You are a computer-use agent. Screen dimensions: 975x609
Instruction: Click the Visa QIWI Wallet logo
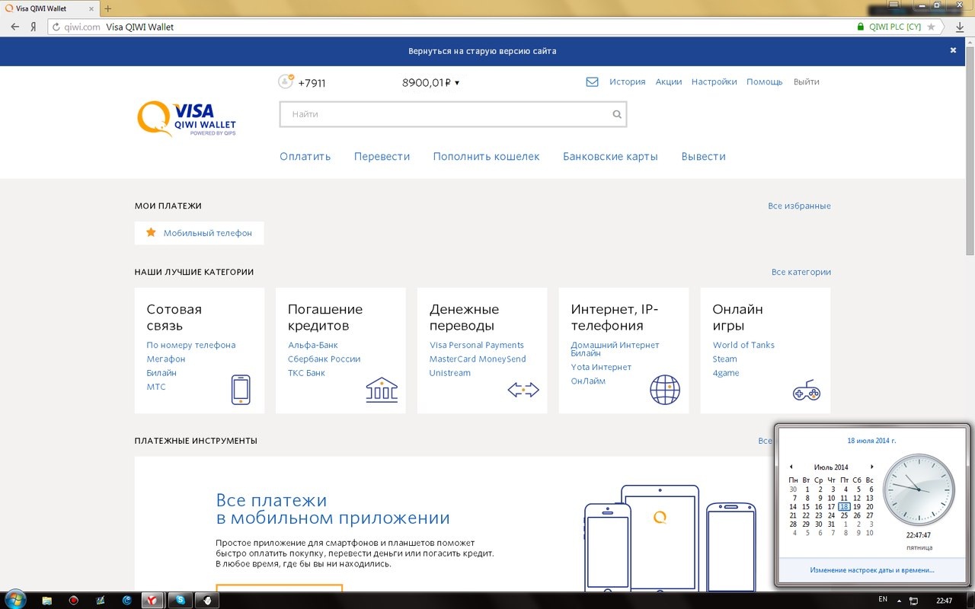click(187, 120)
